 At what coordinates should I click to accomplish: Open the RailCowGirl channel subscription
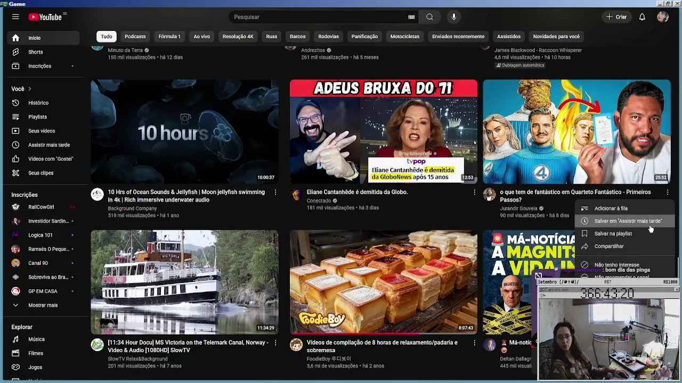point(44,207)
